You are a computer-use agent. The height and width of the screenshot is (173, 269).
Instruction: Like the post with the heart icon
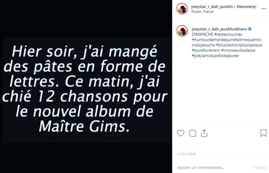point(181,133)
